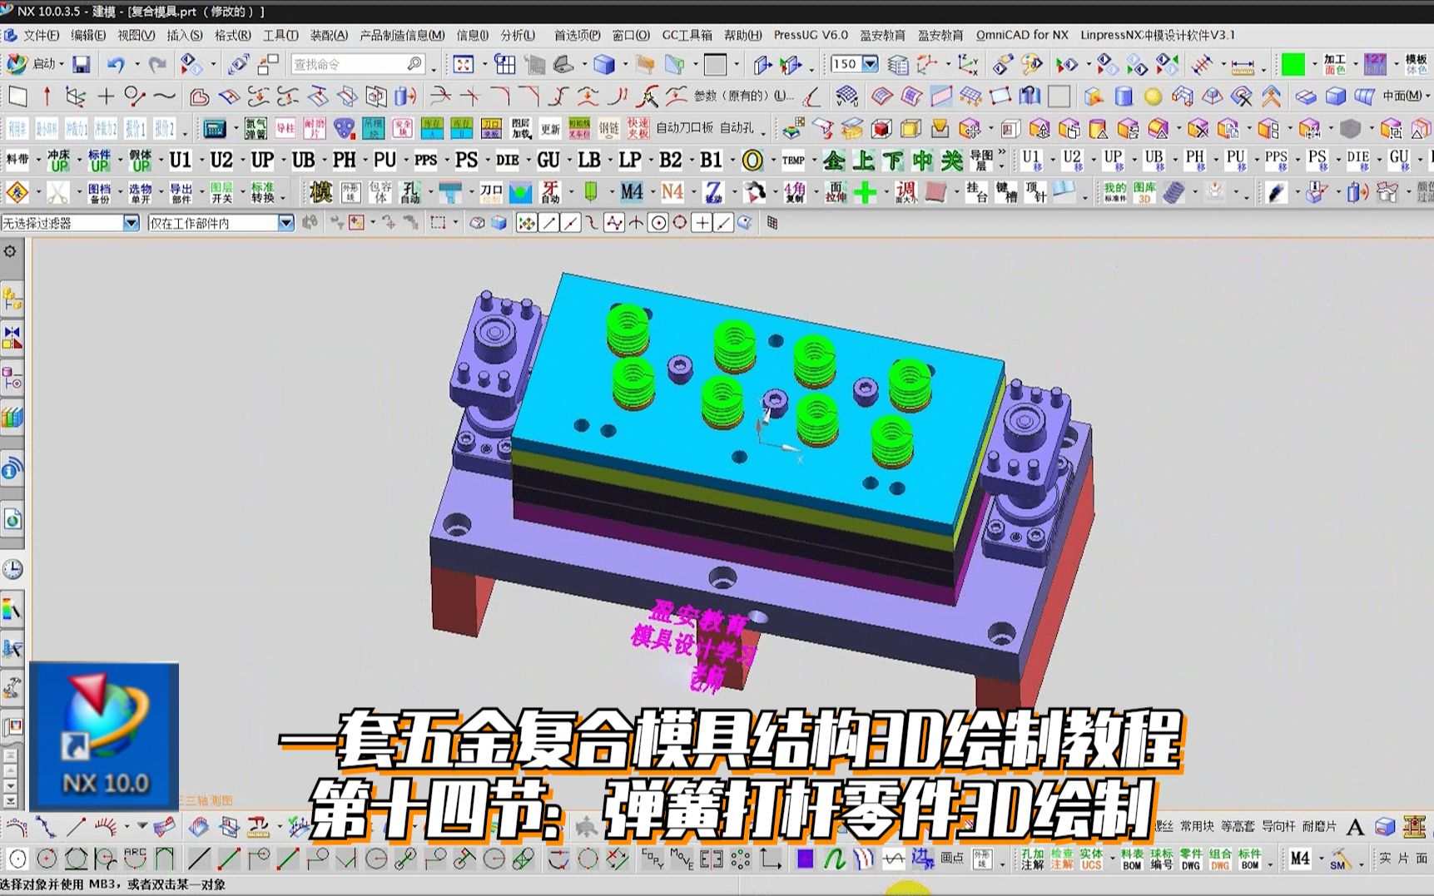Click the PH plate icon
The width and height of the screenshot is (1434, 896).
(344, 160)
